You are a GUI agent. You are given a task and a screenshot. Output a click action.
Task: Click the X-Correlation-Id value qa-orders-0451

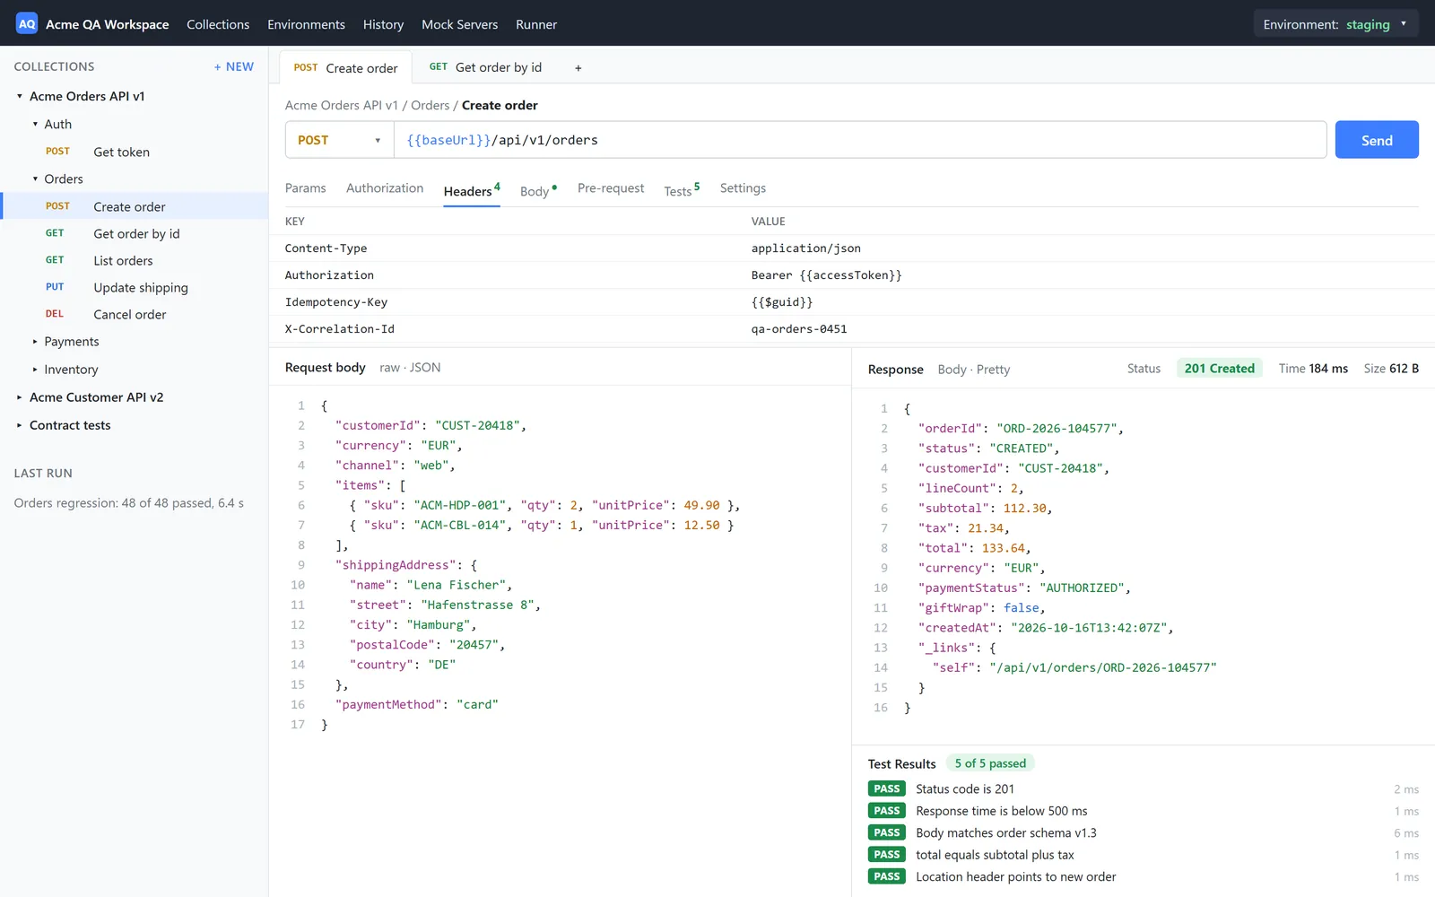pyautogui.click(x=799, y=329)
